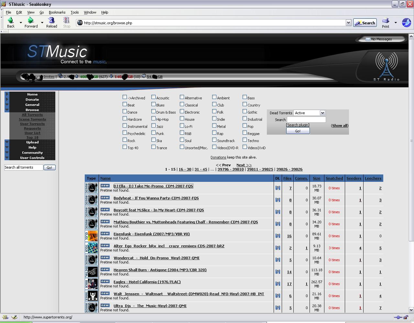Viewport: 414px width, 323px height.
Task: Download Boycott feat M.Slice torrent floppy icon
Action: pos(278,212)
